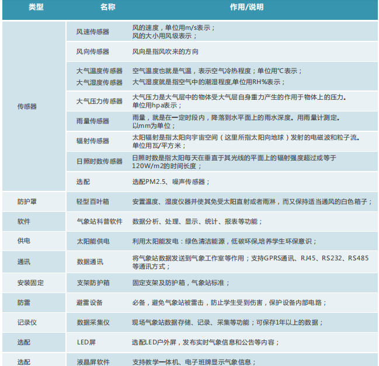Click the line 以mm为单位
The image size is (379, 366).
[154, 126]
